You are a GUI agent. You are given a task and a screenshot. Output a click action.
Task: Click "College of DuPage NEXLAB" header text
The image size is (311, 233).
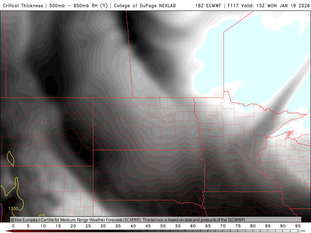coord(145,5)
